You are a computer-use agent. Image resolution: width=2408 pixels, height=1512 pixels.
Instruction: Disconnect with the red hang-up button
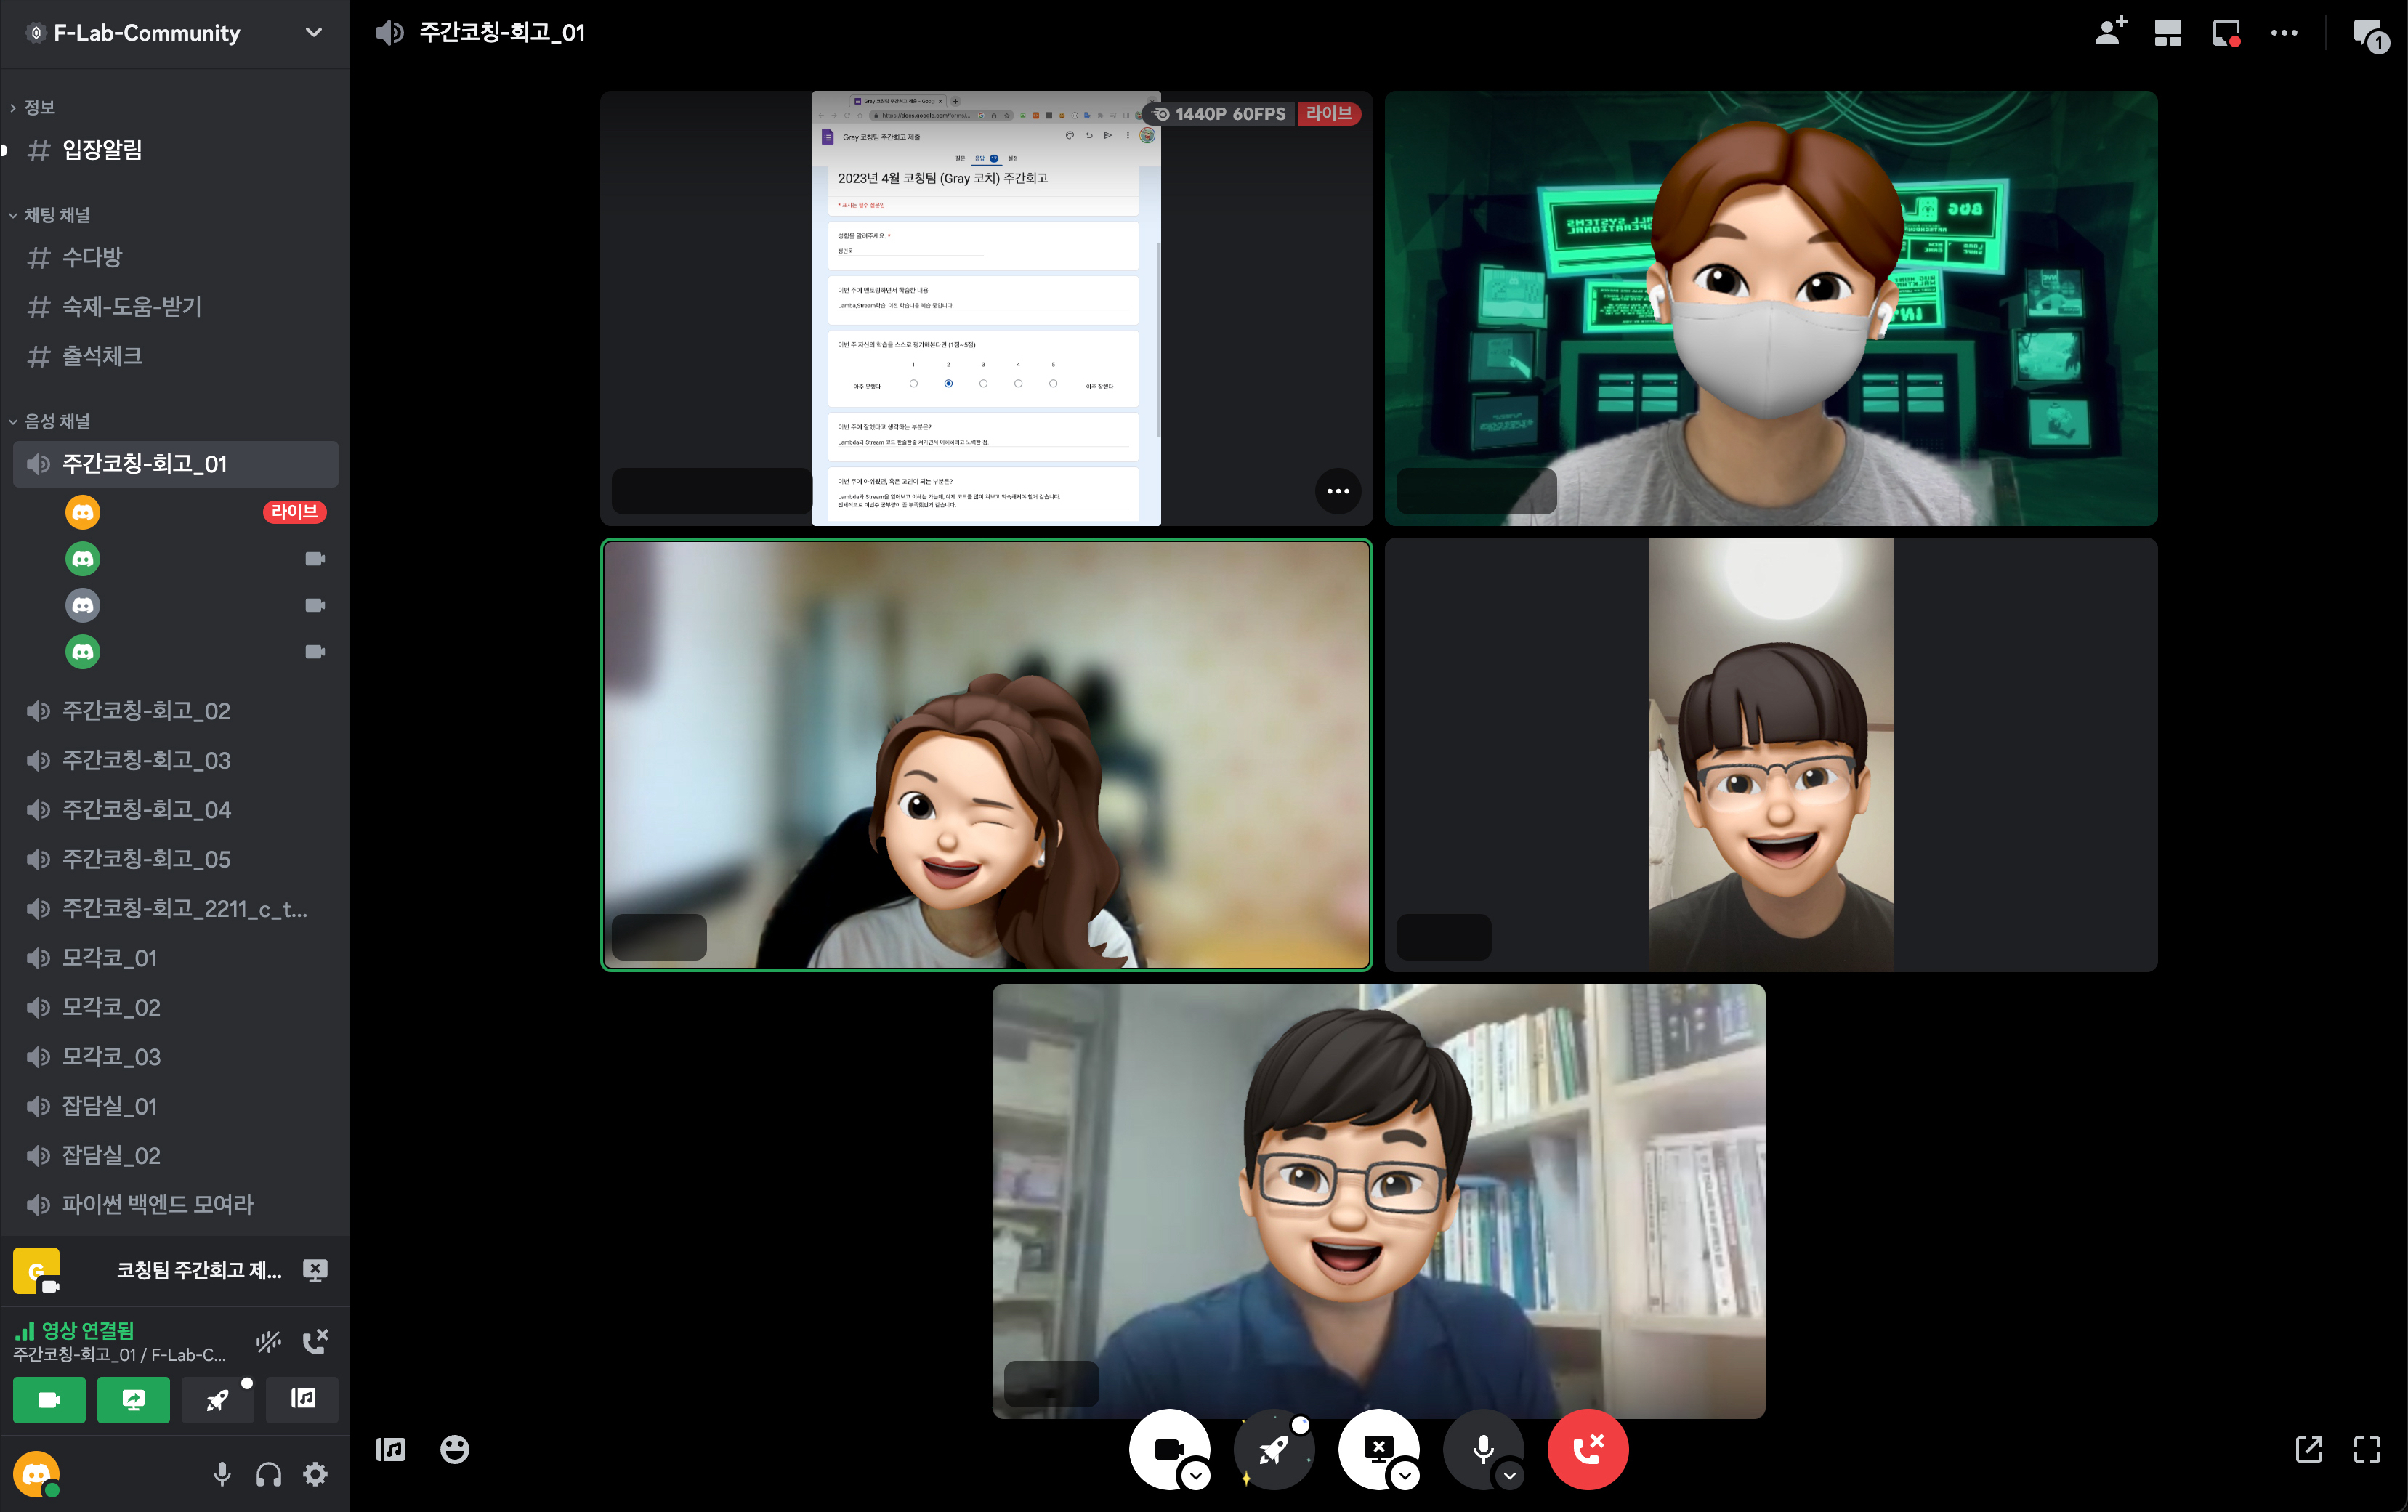(x=1587, y=1449)
